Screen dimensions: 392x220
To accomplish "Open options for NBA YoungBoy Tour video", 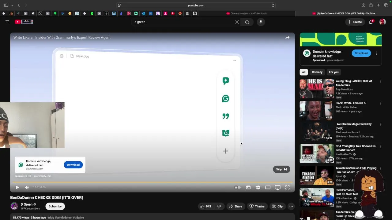I will [x=380, y=146].
